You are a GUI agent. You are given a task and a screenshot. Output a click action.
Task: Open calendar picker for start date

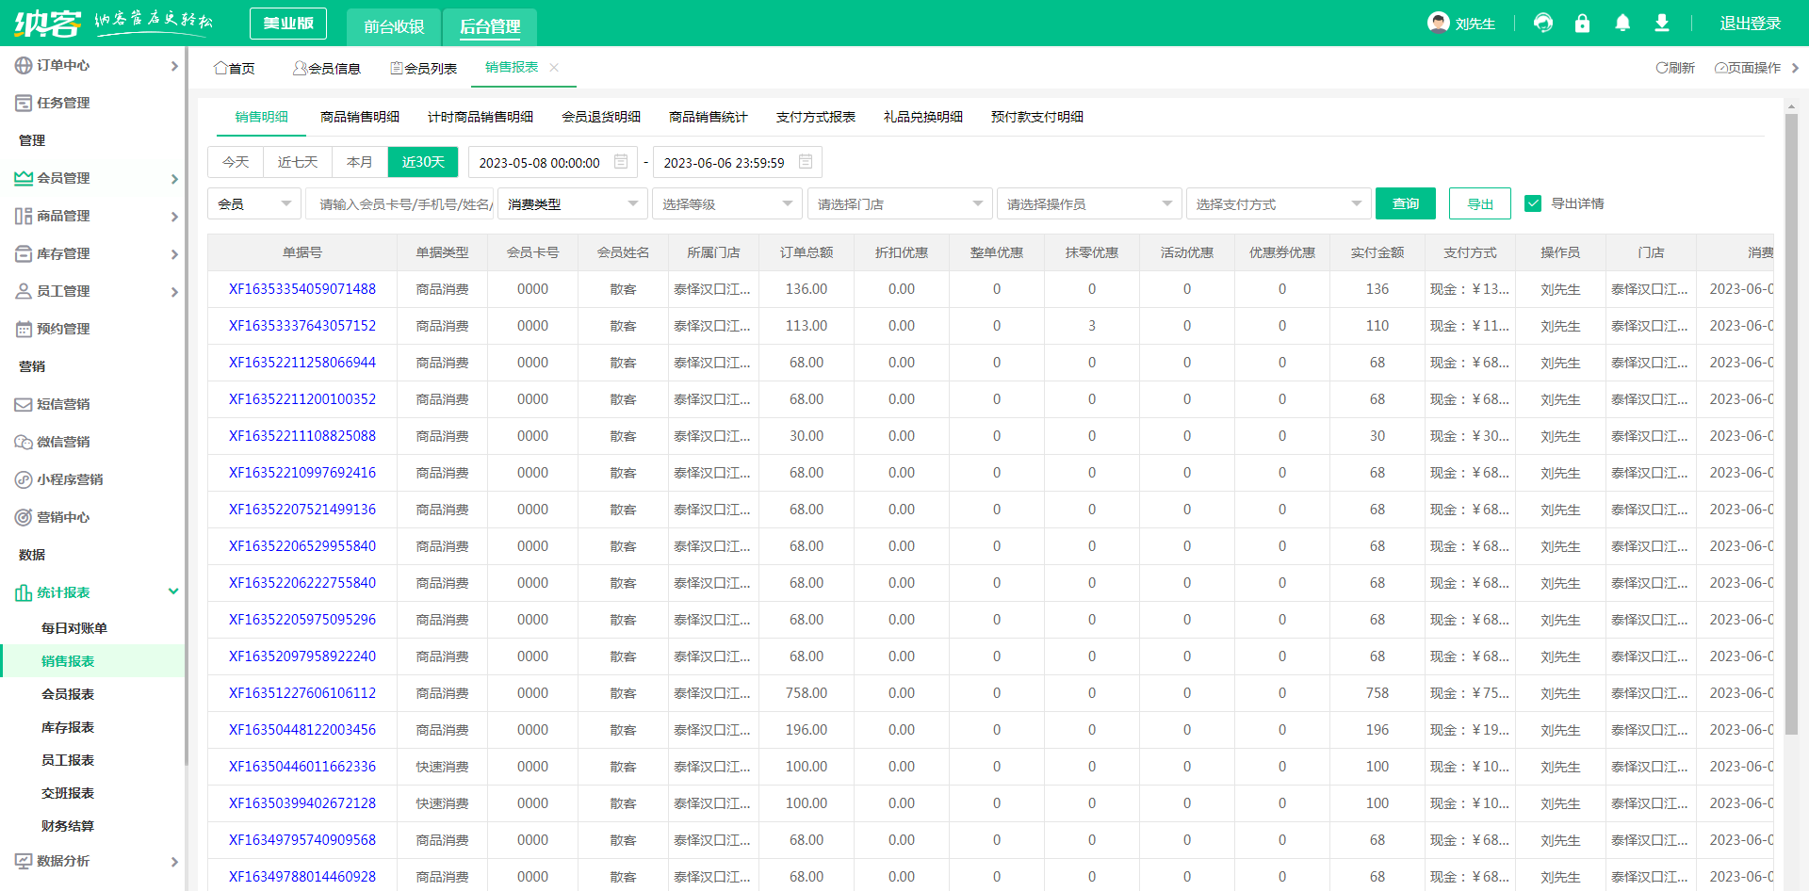click(621, 162)
